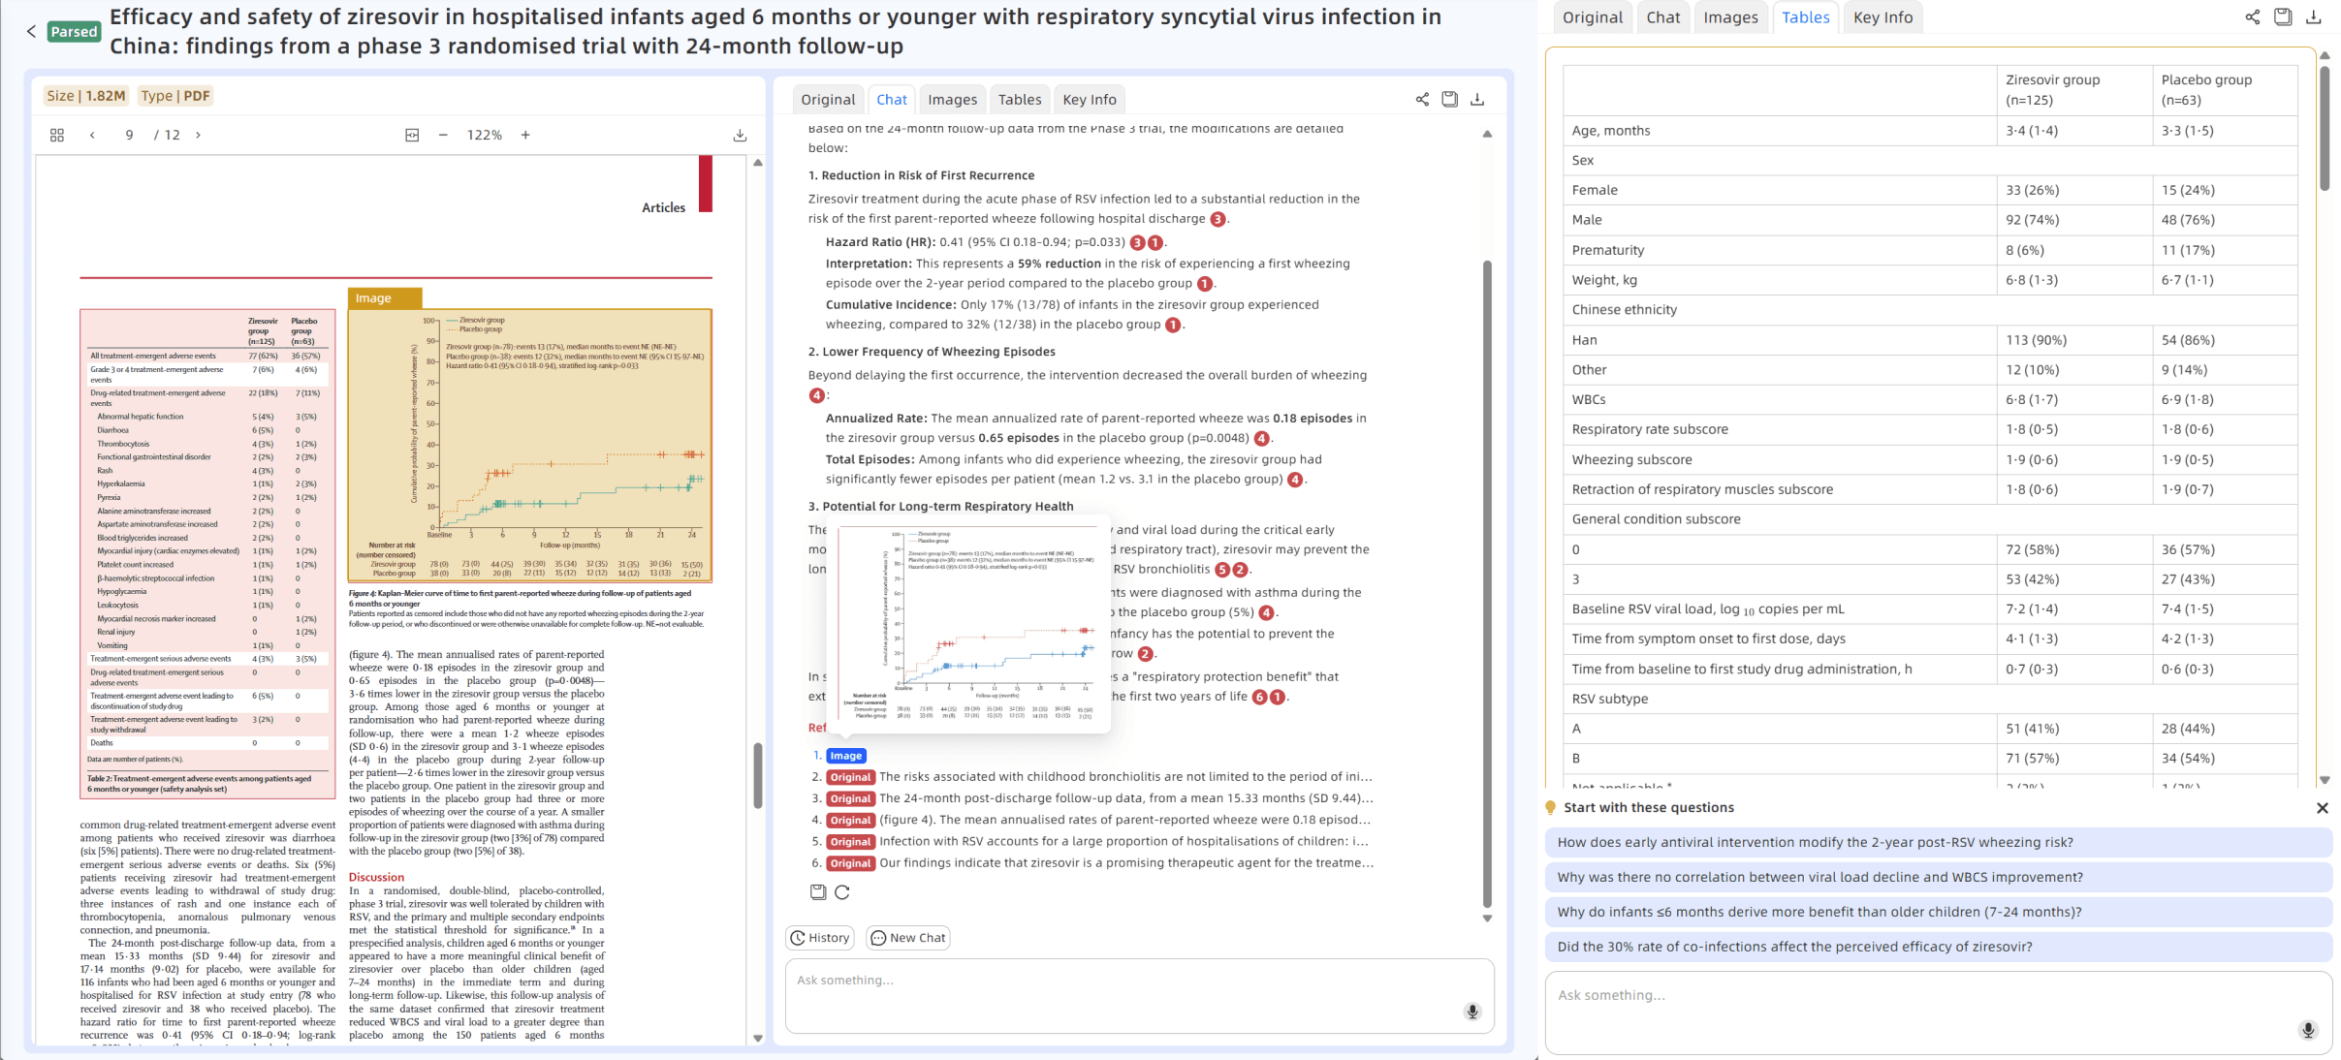The image size is (2341, 1060).
Task: Ask why infants ≤6 months benefit more
Action: pyautogui.click(x=1939, y=913)
